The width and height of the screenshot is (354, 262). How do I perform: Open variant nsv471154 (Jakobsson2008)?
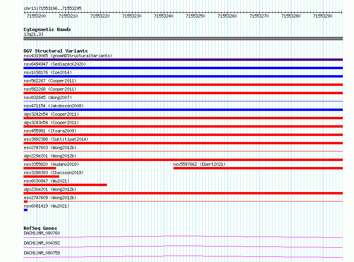pyautogui.click(x=54, y=106)
